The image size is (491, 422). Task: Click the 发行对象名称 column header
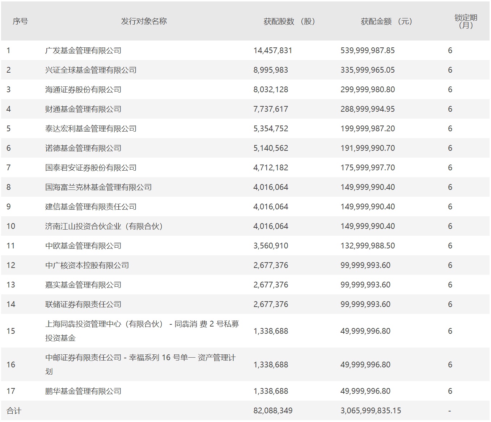tap(144, 21)
